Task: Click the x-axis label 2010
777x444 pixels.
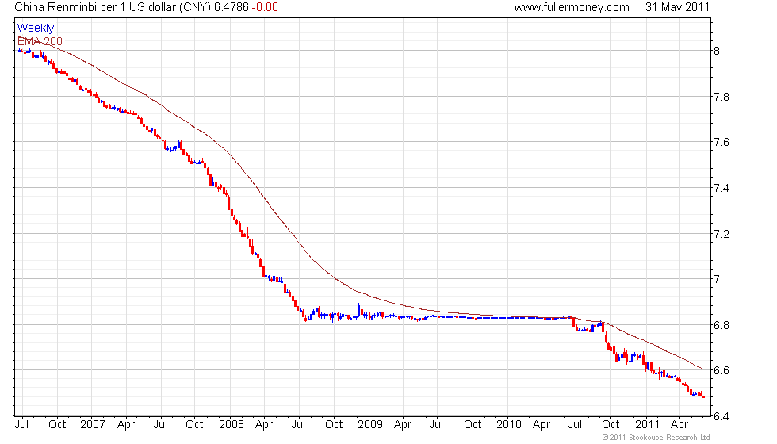Action: coord(509,425)
